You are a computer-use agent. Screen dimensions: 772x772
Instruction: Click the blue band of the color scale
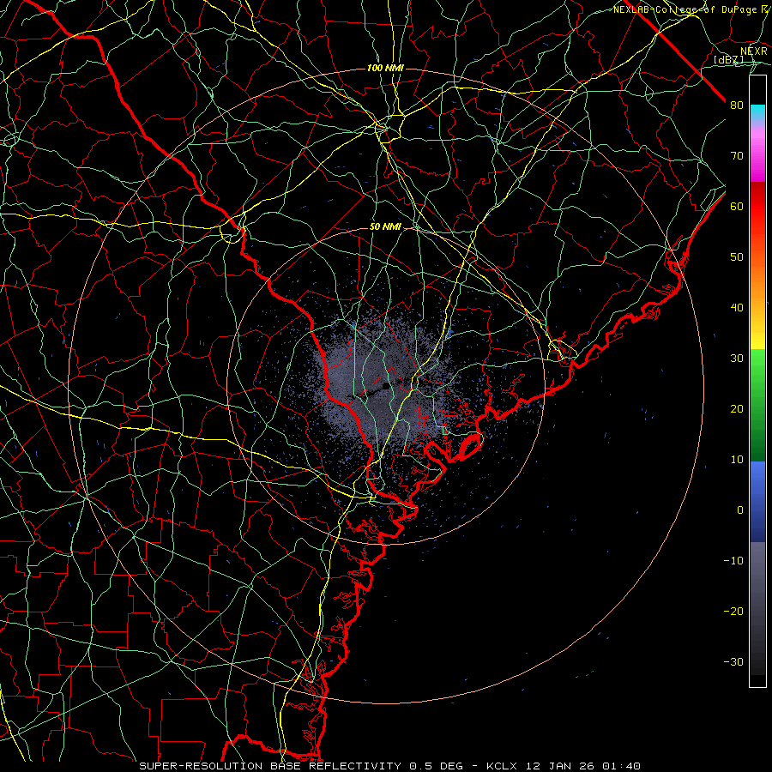tap(757, 502)
